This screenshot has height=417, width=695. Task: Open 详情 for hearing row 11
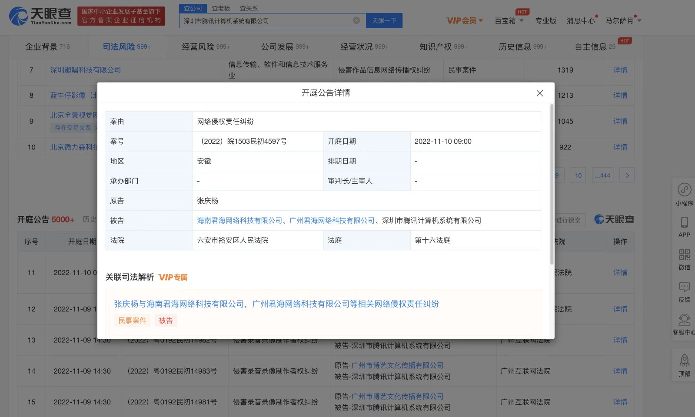(x=620, y=273)
